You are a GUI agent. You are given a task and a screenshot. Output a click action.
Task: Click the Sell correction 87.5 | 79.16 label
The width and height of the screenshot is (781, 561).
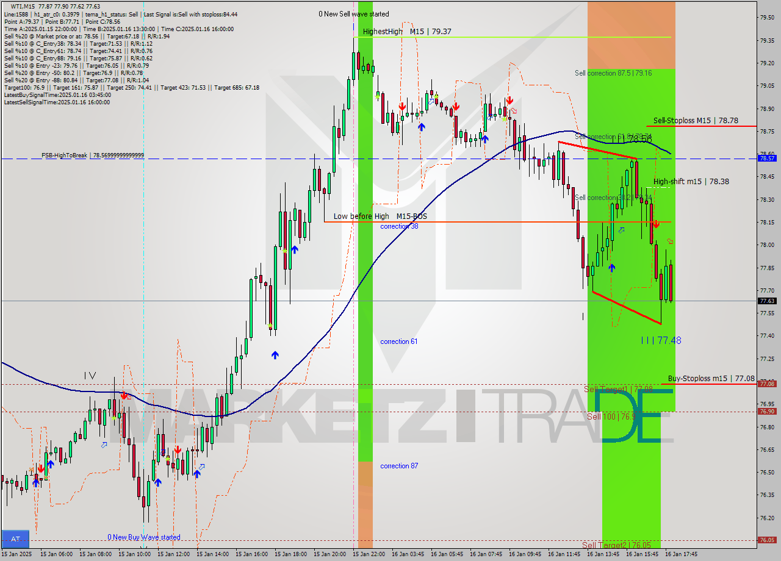tap(613, 73)
